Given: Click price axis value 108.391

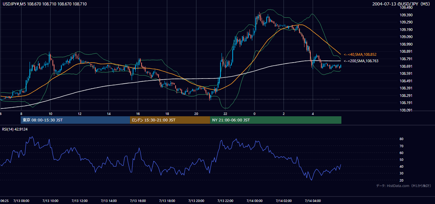Looking at the screenshot, I should [406, 88].
